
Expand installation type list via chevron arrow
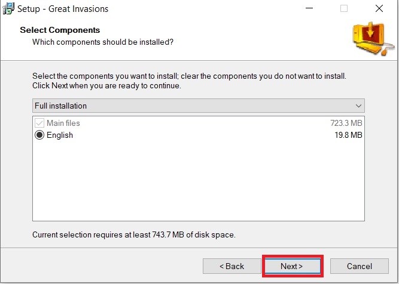click(358, 106)
